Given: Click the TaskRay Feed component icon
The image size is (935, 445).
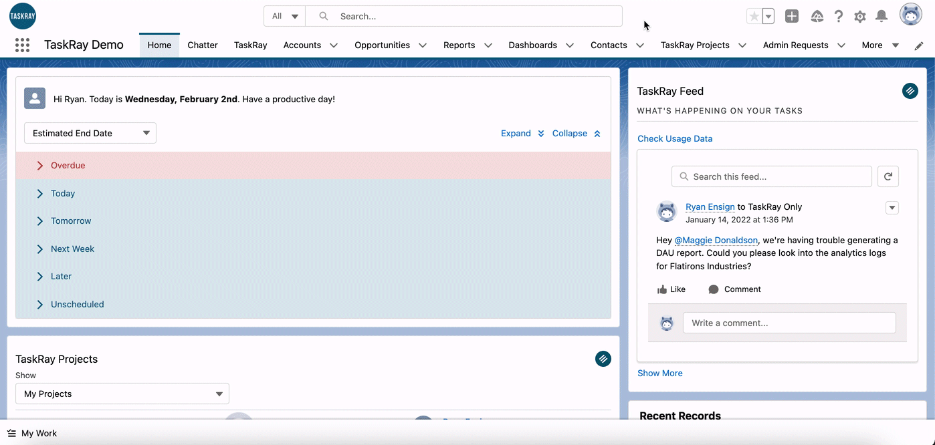Looking at the screenshot, I should (910, 91).
